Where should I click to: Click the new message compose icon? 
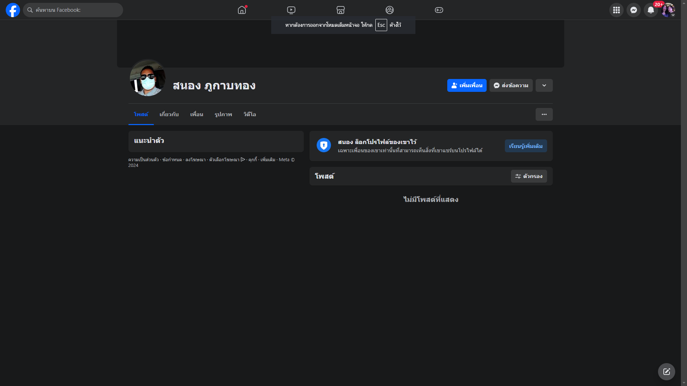pyautogui.click(x=666, y=372)
